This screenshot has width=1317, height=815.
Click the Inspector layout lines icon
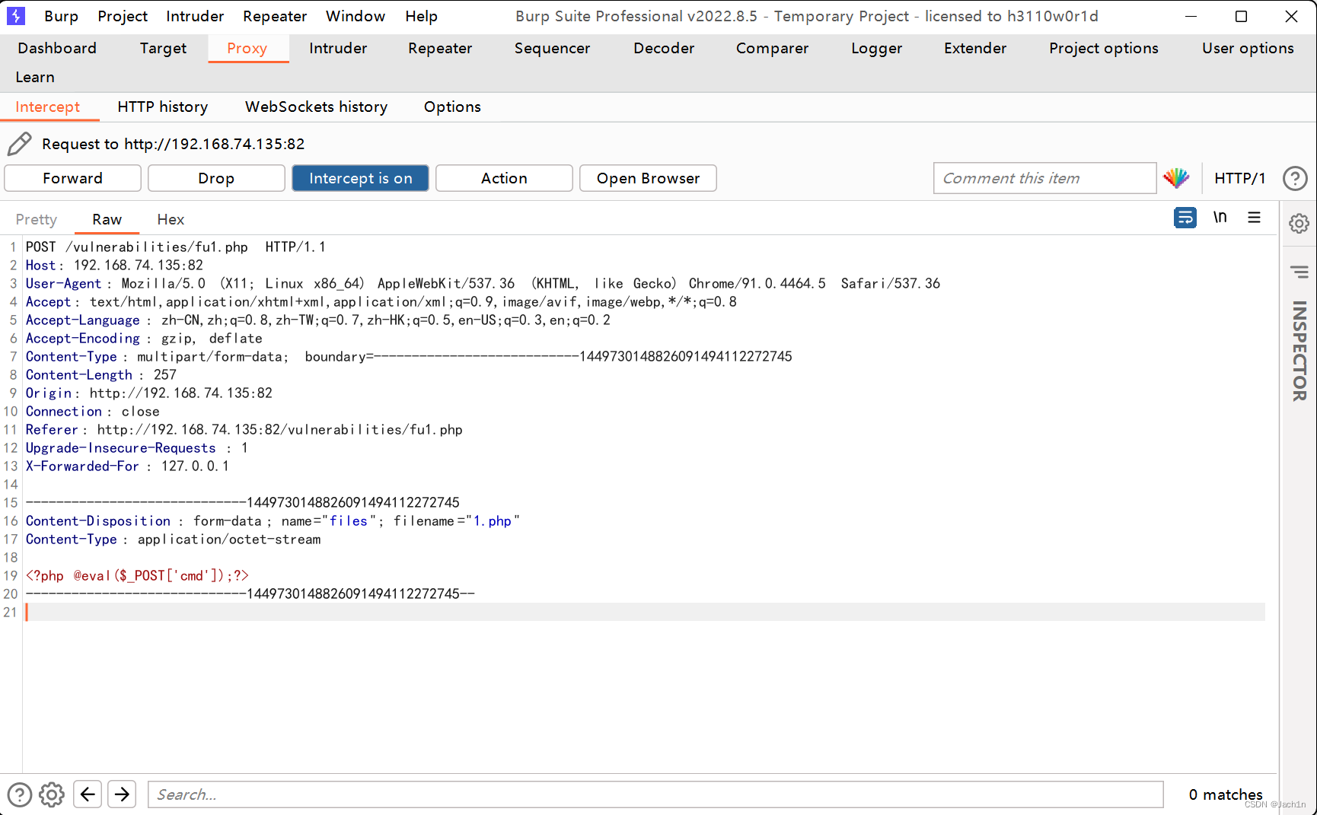1299,272
